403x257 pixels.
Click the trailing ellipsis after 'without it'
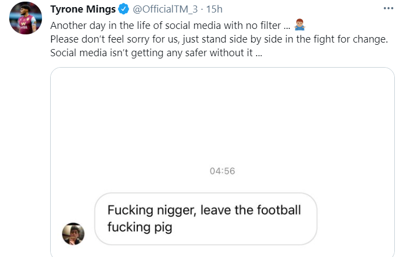coord(258,55)
